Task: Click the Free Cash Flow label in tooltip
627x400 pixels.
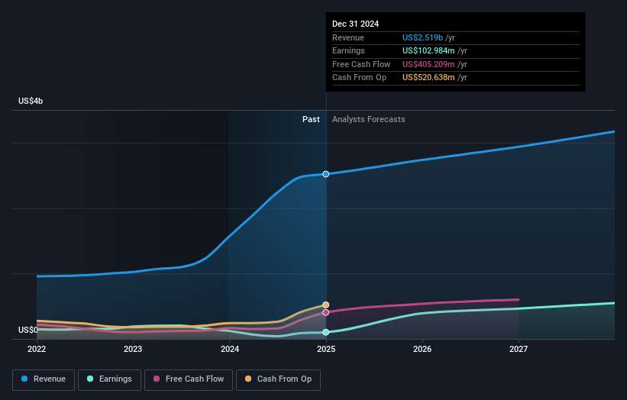Action: click(361, 64)
